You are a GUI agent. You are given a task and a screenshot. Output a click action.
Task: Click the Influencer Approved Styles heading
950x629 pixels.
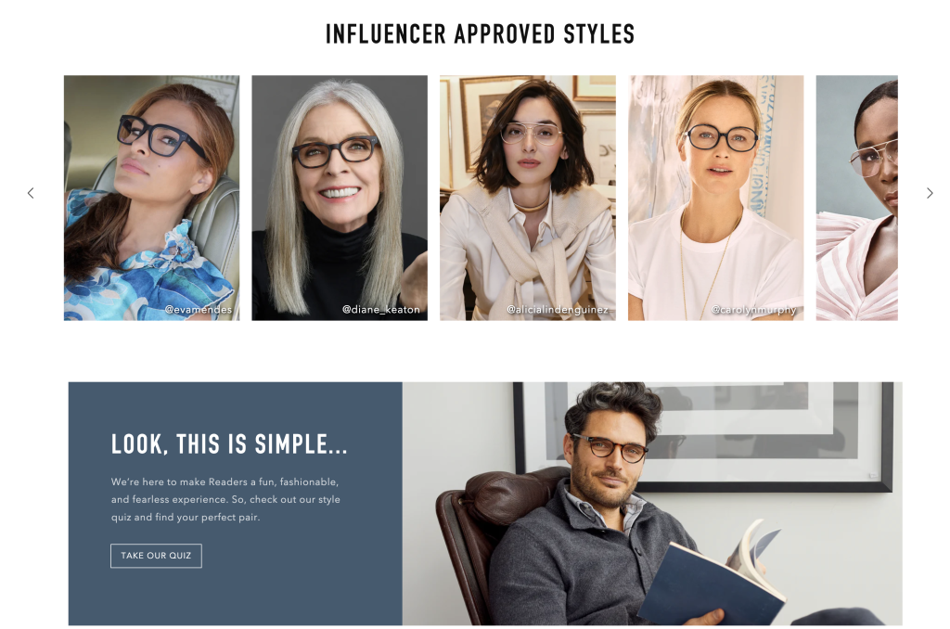click(x=480, y=34)
